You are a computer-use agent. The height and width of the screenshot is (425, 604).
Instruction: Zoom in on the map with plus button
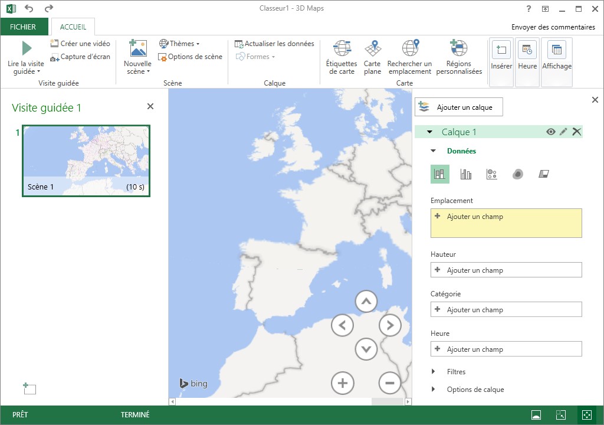tap(343, 382)
